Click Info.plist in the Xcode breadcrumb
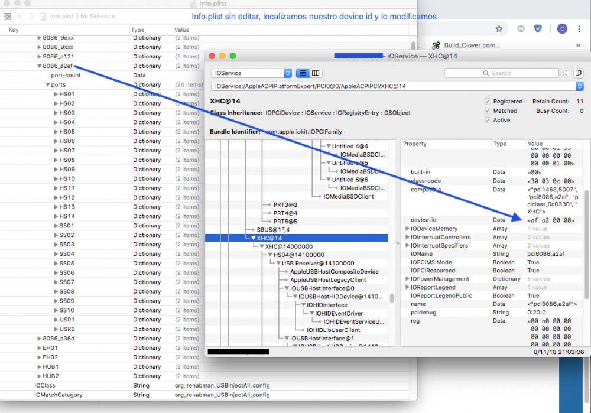The width and height of the screenshot is (591, 413). point(61,16)
